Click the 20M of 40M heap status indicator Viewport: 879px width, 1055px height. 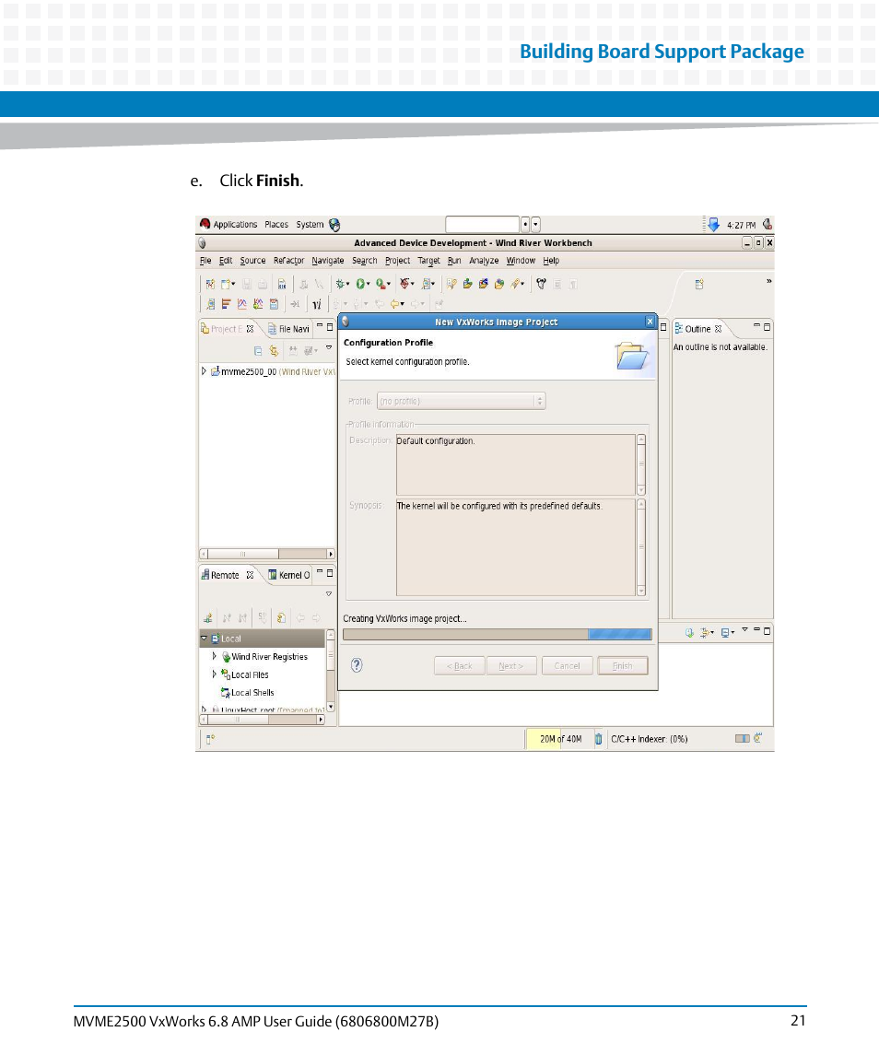coord(559,739)
